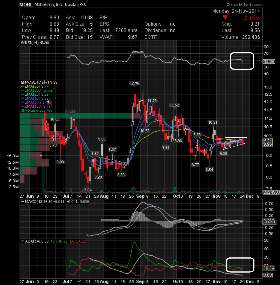This screenshot has width=280, height=285.
Task: Click the EMA(20) 9.65 cyan legend entry
Action: pos(35,94)
